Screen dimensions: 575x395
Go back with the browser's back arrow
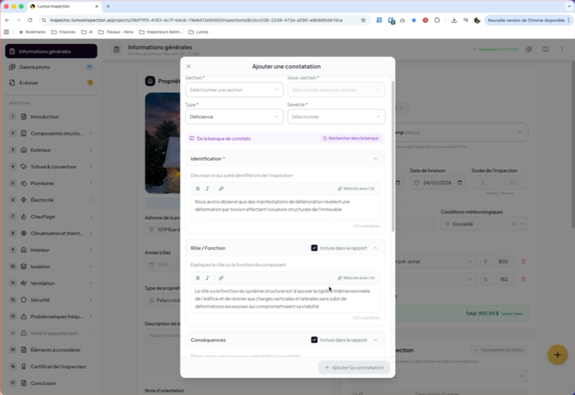[x=7, y=20]
